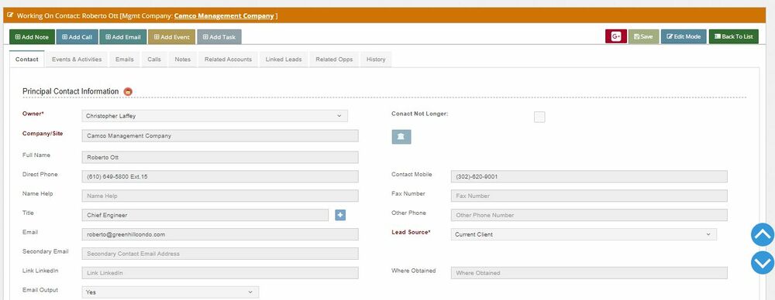The width and height of the screenshot is (775, 300).
Task: Click the edit icon in the orange header
Action: click(10, 15)
